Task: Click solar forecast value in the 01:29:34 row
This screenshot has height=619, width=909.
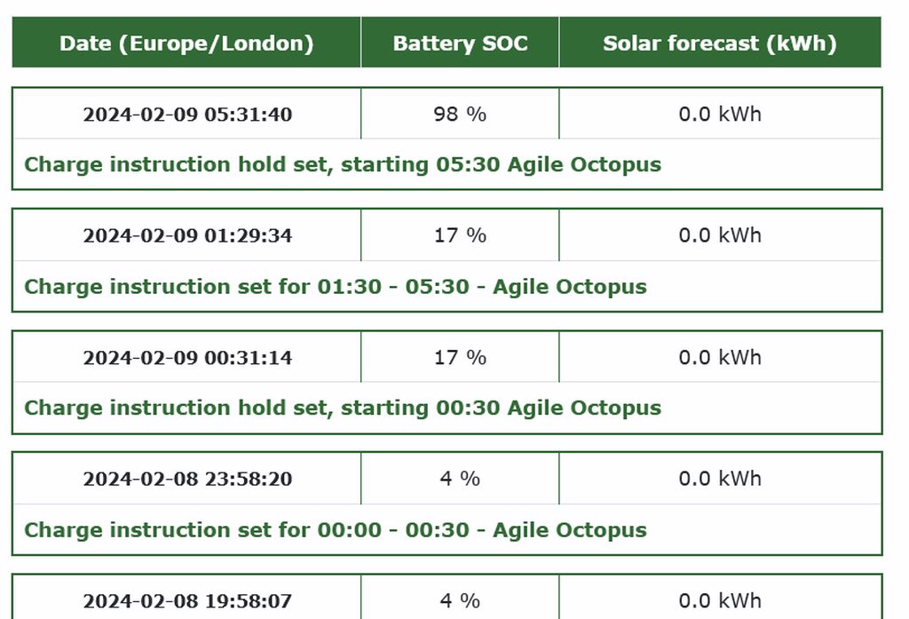Action: [x=720, y=236]
